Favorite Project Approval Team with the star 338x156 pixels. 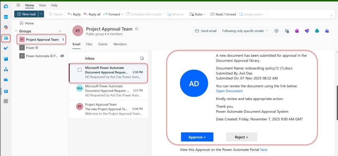click(x=136, y=29)
